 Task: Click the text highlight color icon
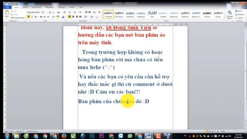(58, 17)
